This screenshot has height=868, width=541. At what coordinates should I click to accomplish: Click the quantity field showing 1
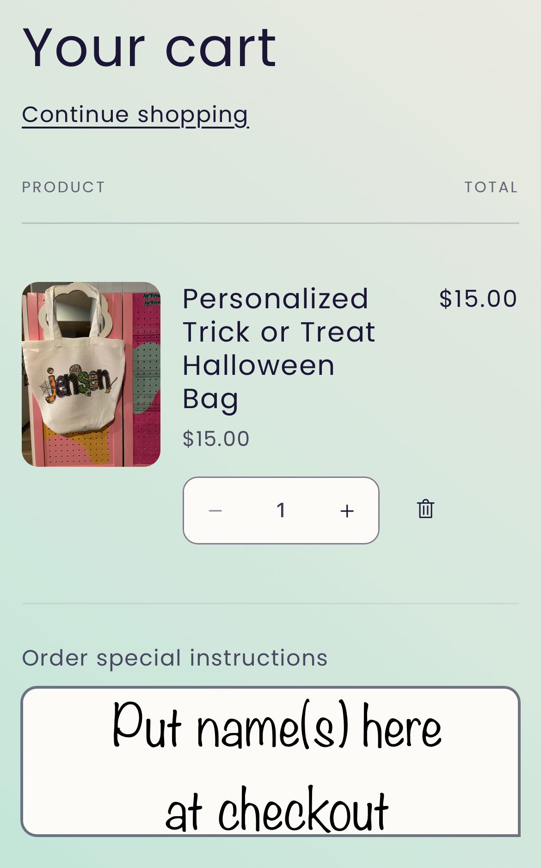tap(281, 511)
